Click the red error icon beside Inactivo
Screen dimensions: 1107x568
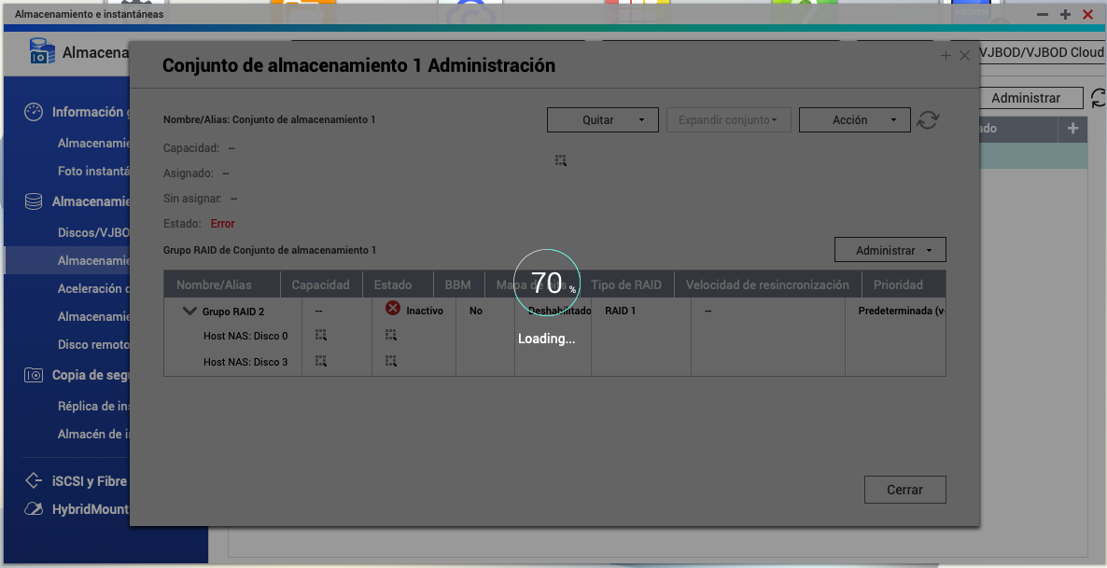click(x=393, y=309)
